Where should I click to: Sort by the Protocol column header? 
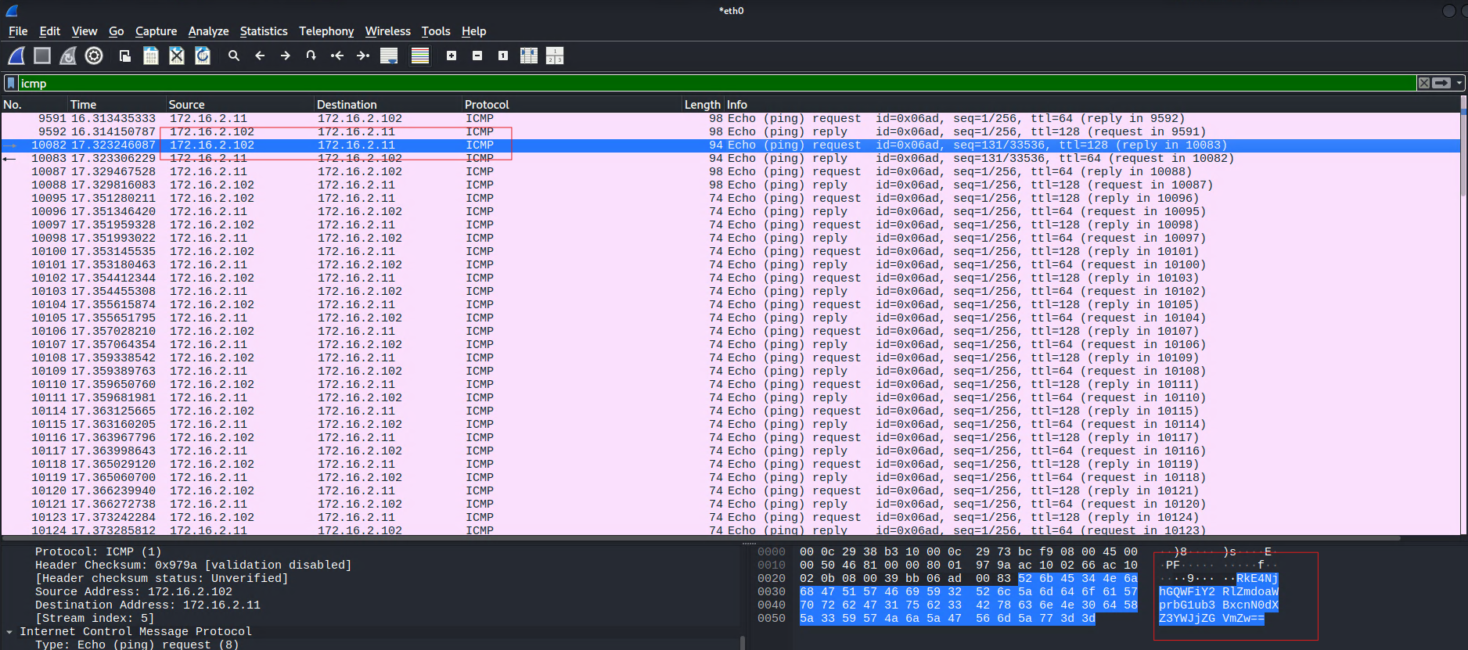(x=572, y=104)
